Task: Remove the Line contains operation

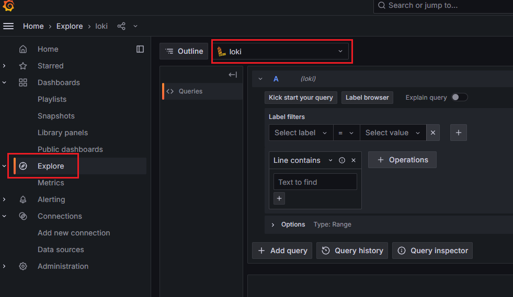Action: coord(354,160)
